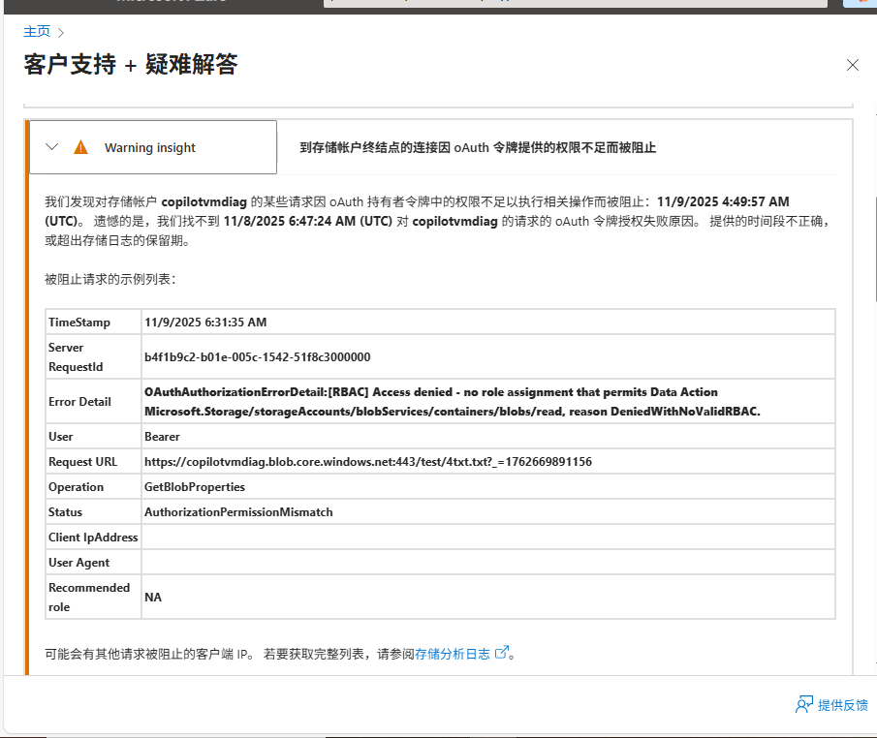Click the 客户支持 + 疑难解答 page title
The width and height of the screenshot is (877, 738).
point(130,64)
